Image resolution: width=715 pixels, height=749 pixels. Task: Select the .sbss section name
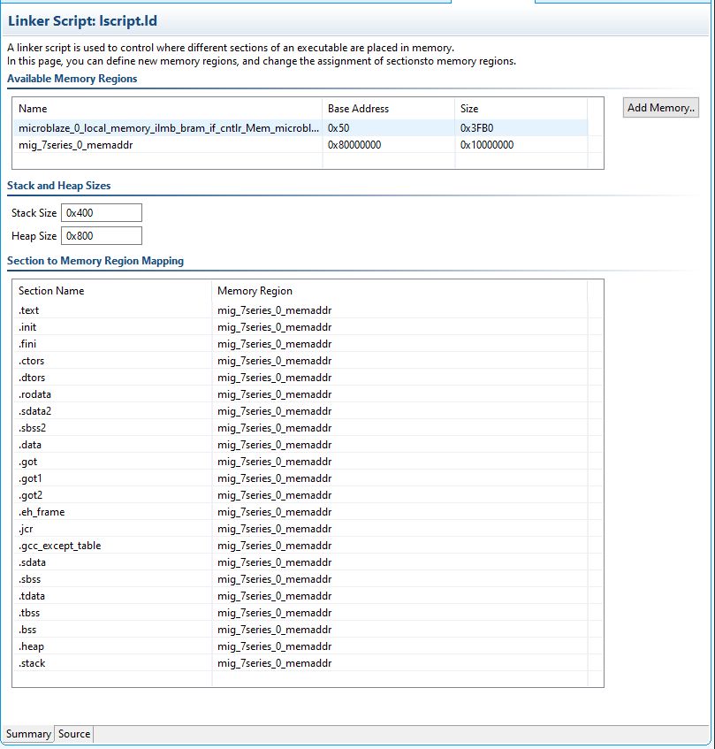coord(29,579)
